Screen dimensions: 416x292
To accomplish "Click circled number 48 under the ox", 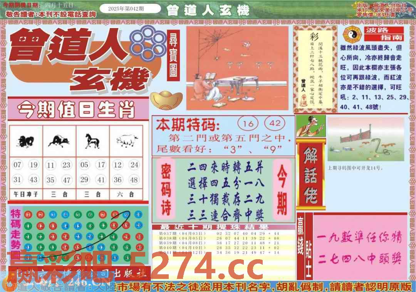I will tap(134, 180).
